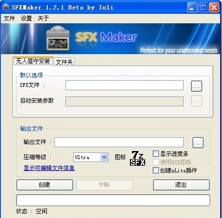Browse for the 输出文件 location with the … button
Image resolution: width=222 pixels, height=218 pixels.
point(198,142)
